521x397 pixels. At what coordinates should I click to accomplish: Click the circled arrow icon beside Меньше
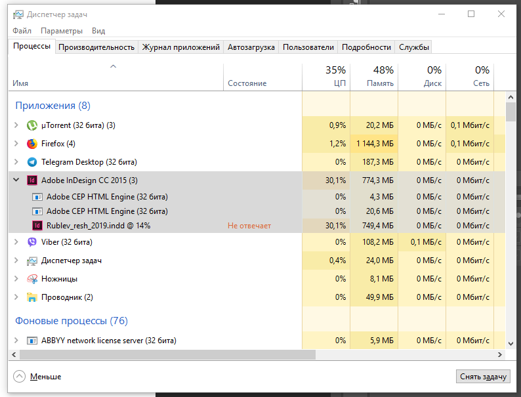pos(19,377)
